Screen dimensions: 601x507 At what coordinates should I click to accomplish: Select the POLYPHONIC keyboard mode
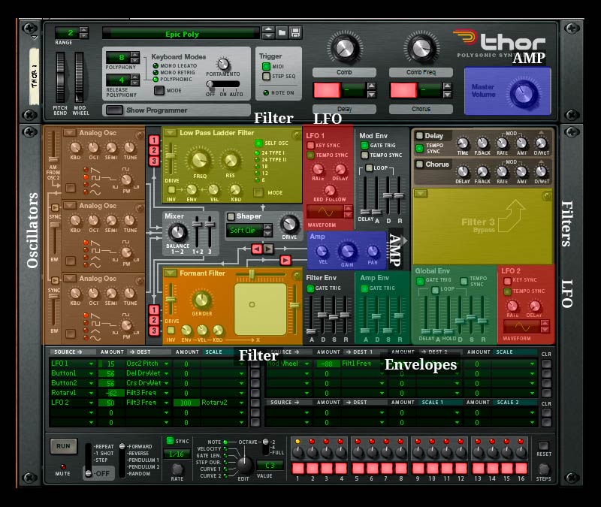click(x=156, y=80)
